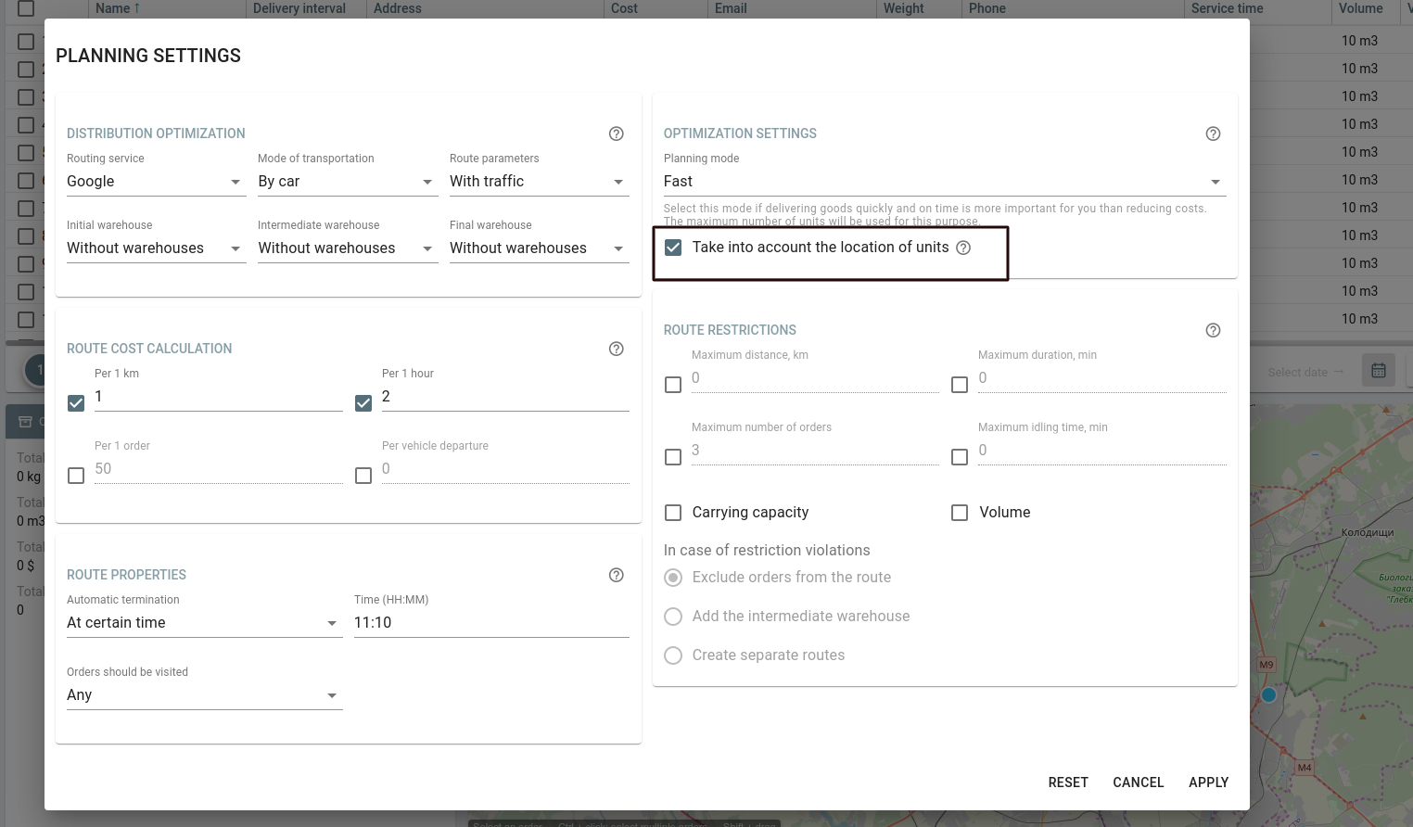Click the Optimization Settings help icon
This screenshot has height=827, width=1413.
pos(1213,134)
